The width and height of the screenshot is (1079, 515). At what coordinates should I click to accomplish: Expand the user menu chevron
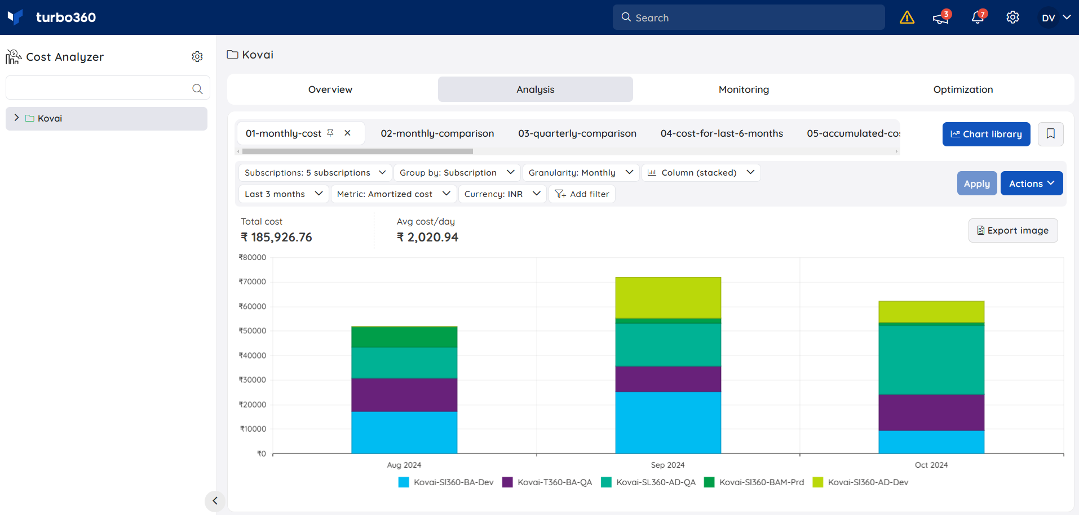coord(1067,17)
